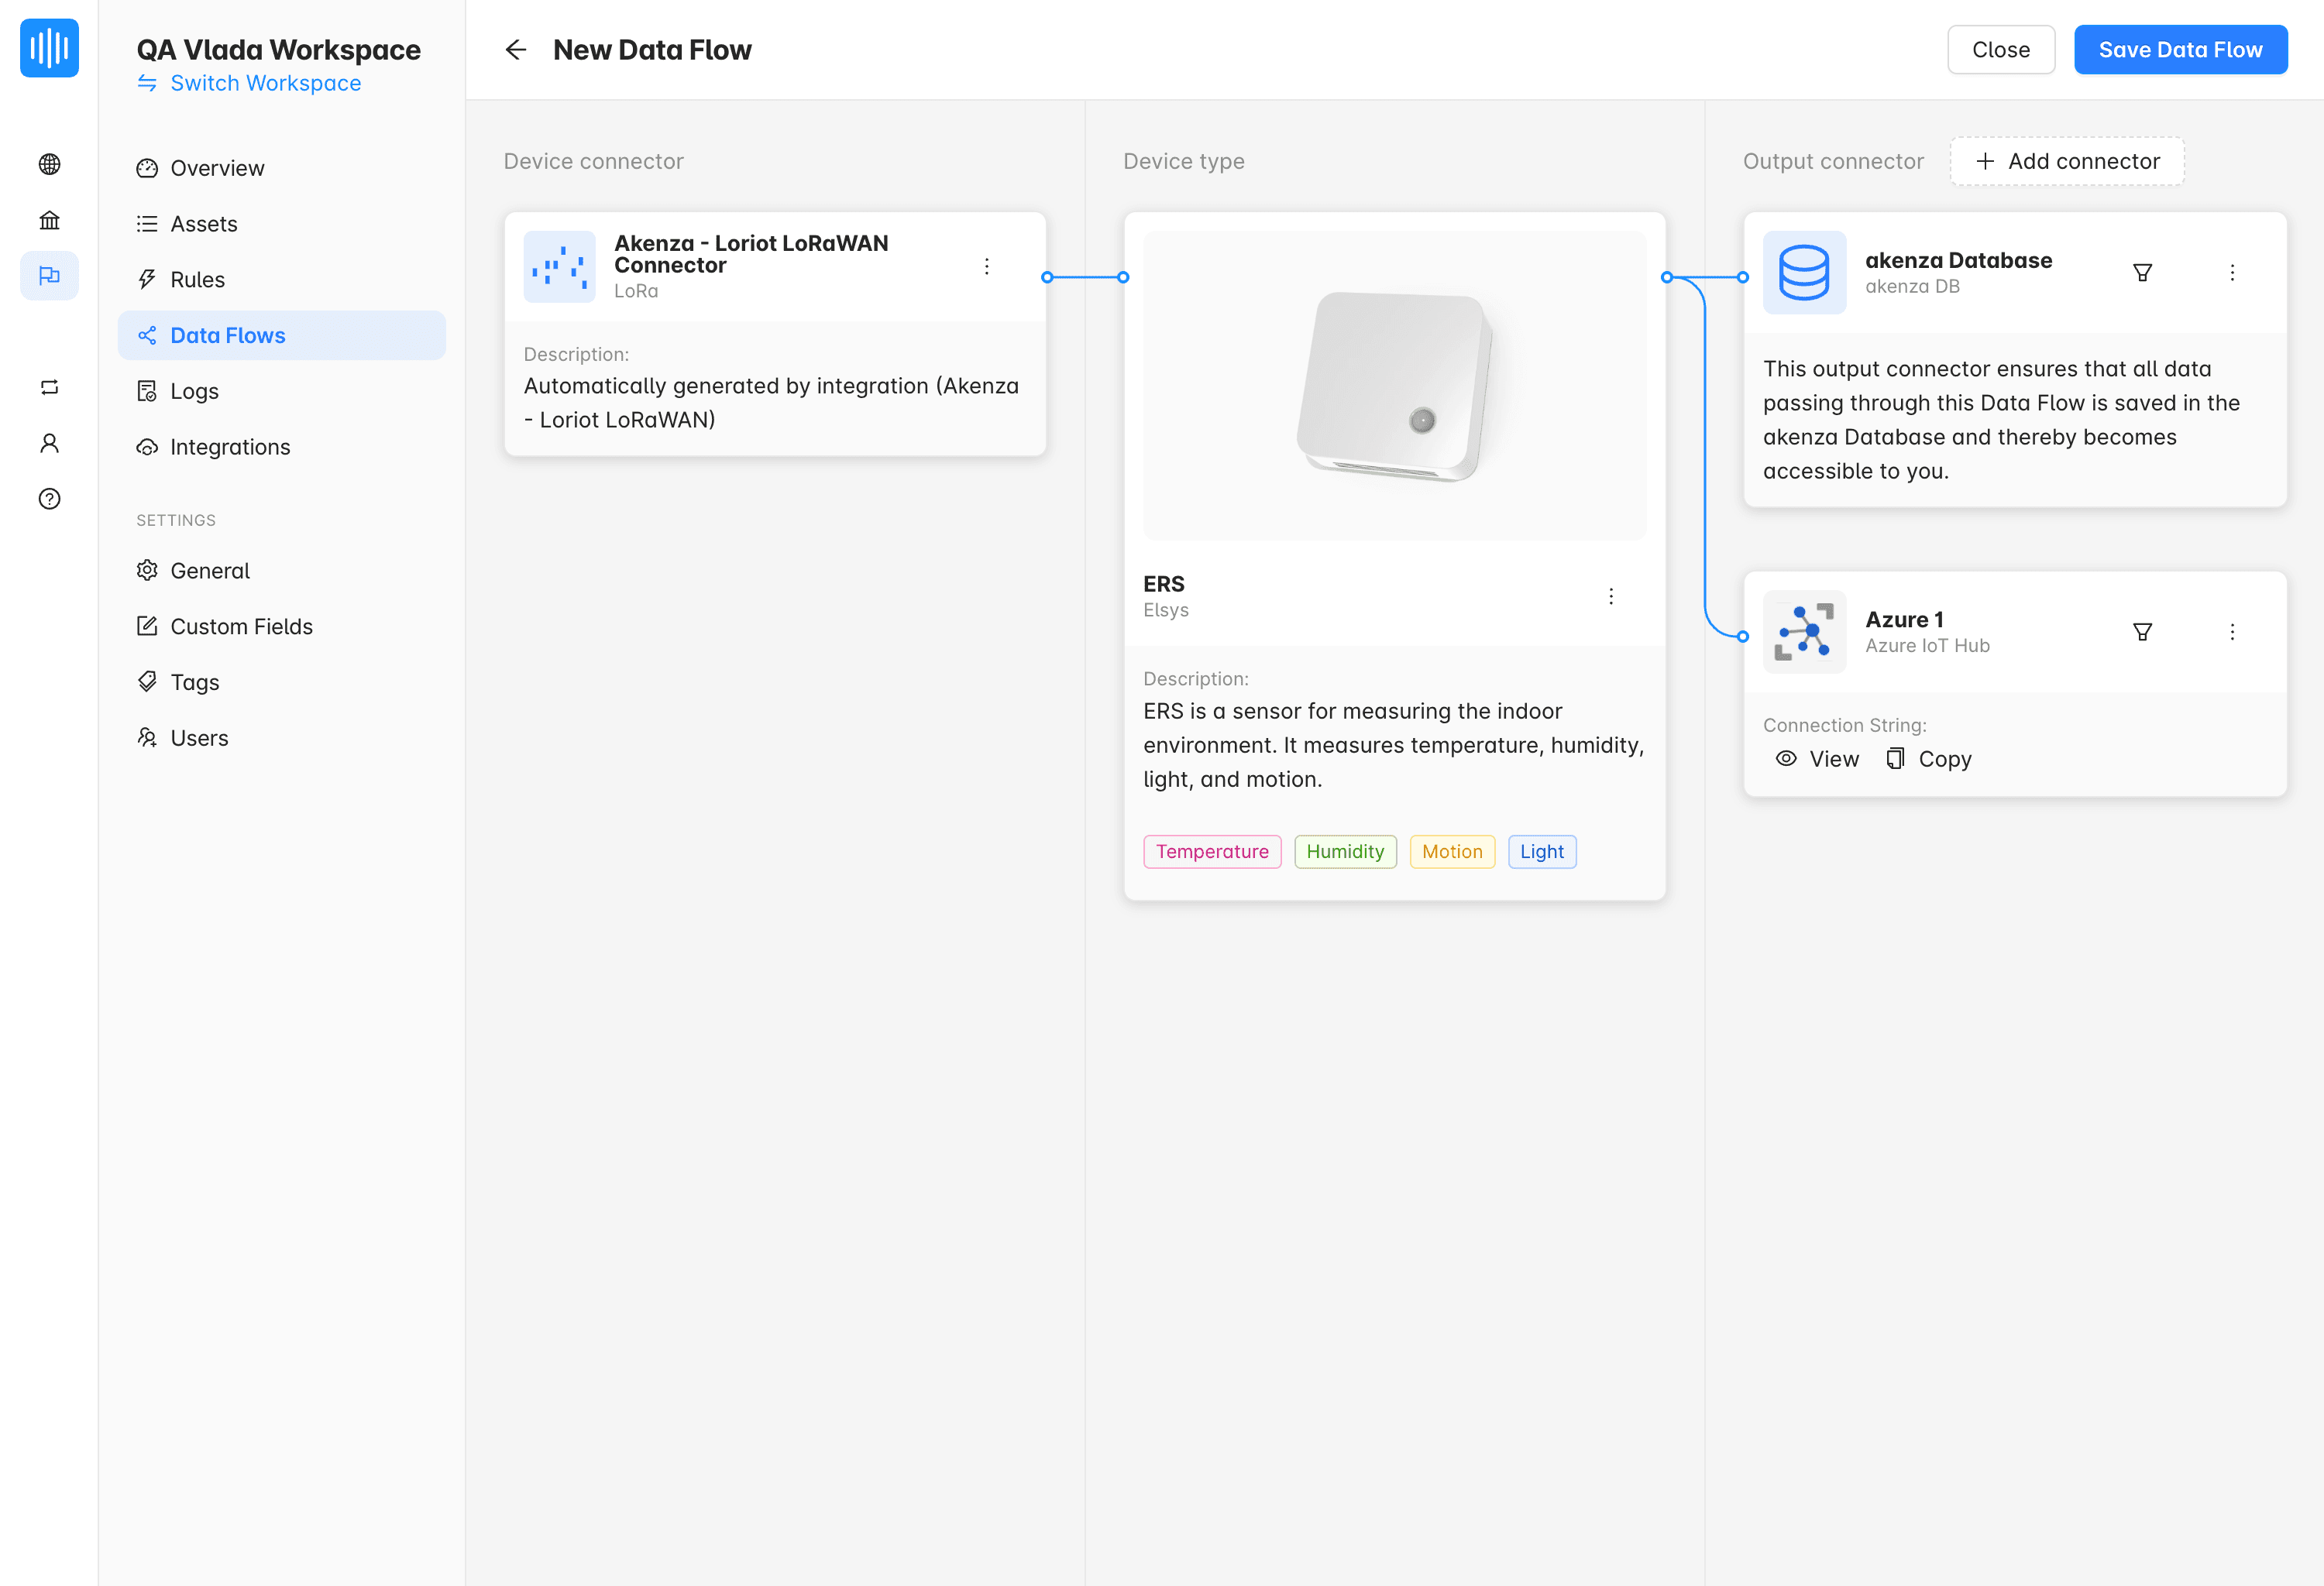Click the akenza logo in the top corner

point(49,48)
